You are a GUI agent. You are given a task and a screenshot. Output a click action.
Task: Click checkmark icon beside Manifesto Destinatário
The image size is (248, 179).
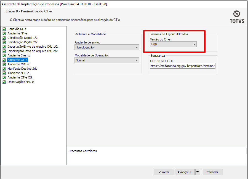coord(4,69)
